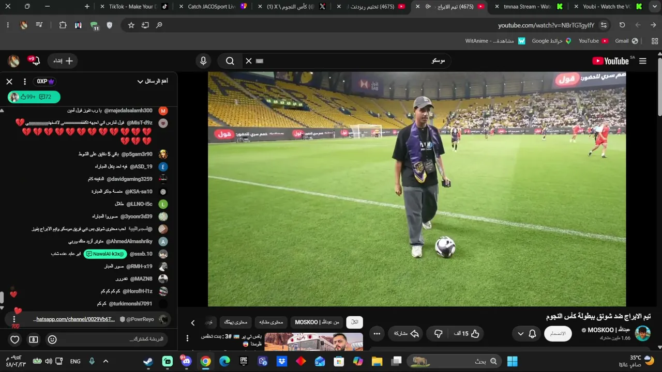The height and width of the screenshot is (372, 662).
Task: Select the محتوى مشابه chip
Action: tap(271, 322)
